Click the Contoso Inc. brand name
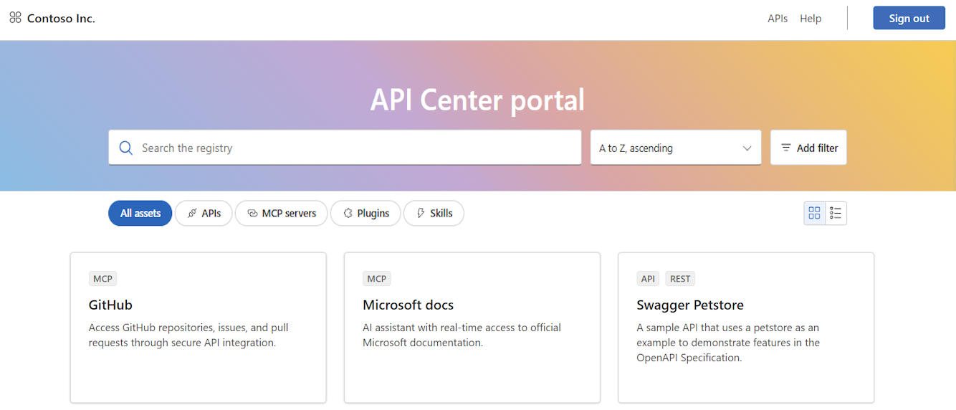The height and width of the screenshot is (410, 956). tap(61, 19)
